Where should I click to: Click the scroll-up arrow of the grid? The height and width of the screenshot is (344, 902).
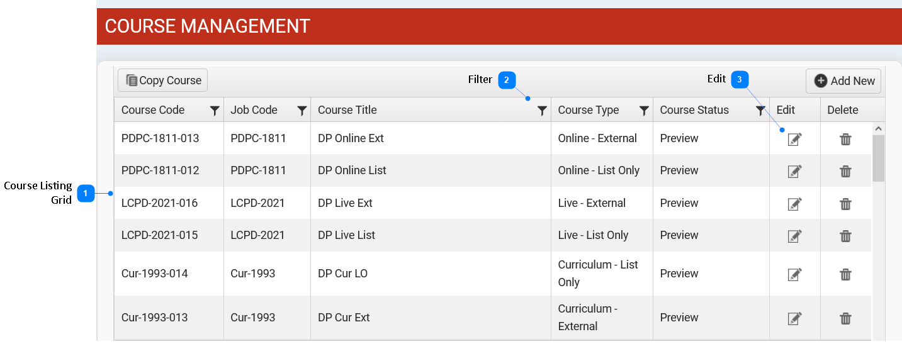[879, 129]
